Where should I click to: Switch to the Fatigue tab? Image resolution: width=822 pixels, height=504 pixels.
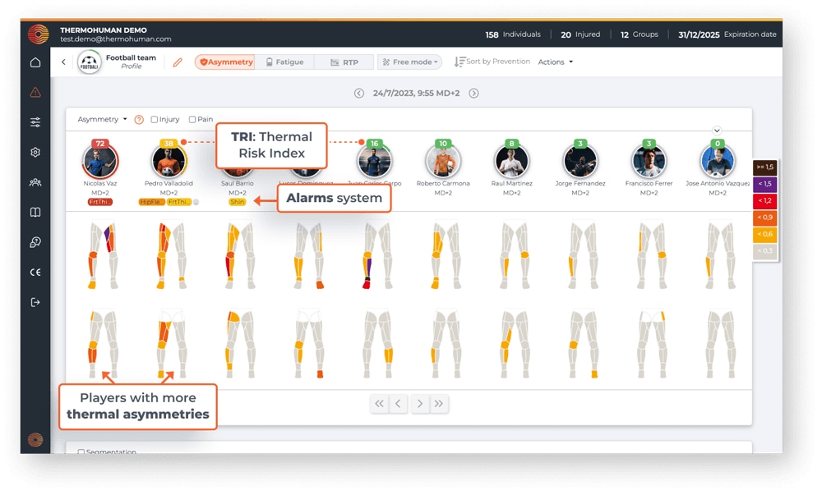(x=284, y=62)
